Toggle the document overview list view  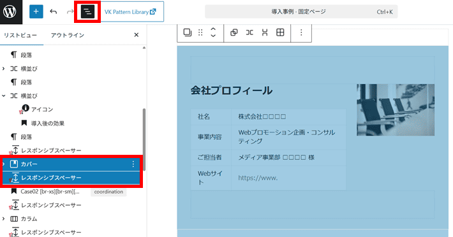(87, 12)
